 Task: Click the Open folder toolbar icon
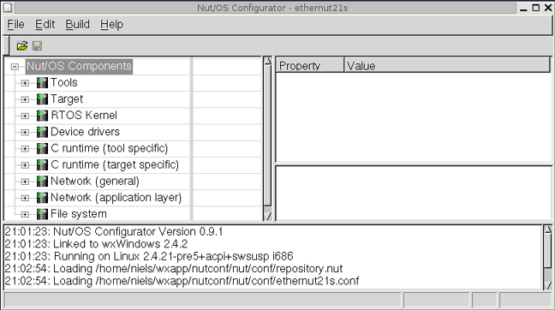(22, 45)
